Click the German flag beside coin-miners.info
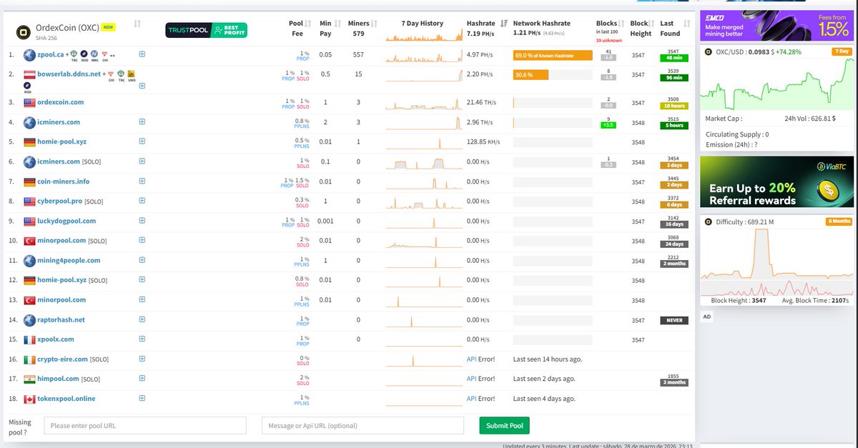 coord(29,182)
